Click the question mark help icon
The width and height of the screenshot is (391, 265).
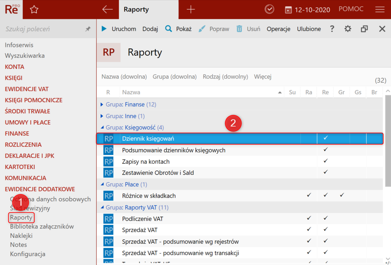coord(332,29)
